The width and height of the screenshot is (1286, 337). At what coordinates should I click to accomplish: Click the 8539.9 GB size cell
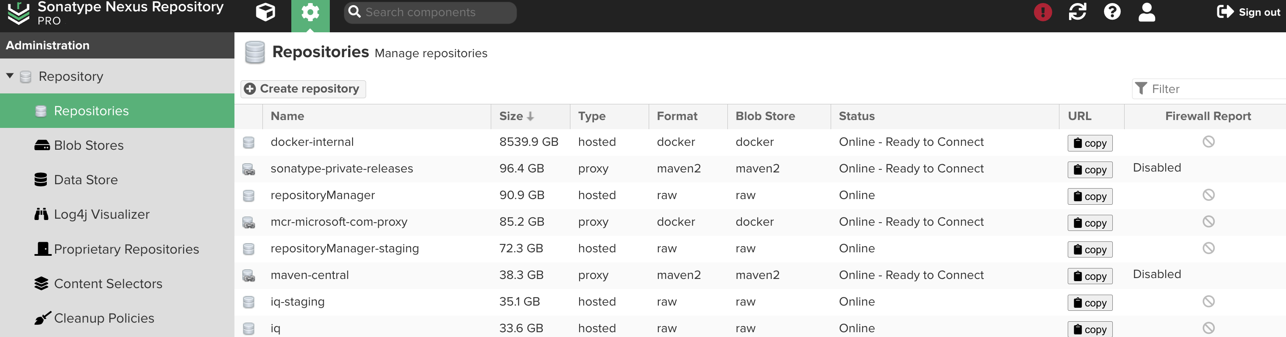coord(529,142)
